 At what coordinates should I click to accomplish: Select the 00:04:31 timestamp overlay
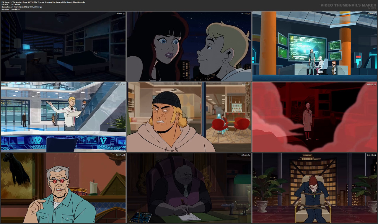(246, 13)
